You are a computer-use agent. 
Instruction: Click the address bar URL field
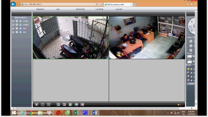pos(58,4)
